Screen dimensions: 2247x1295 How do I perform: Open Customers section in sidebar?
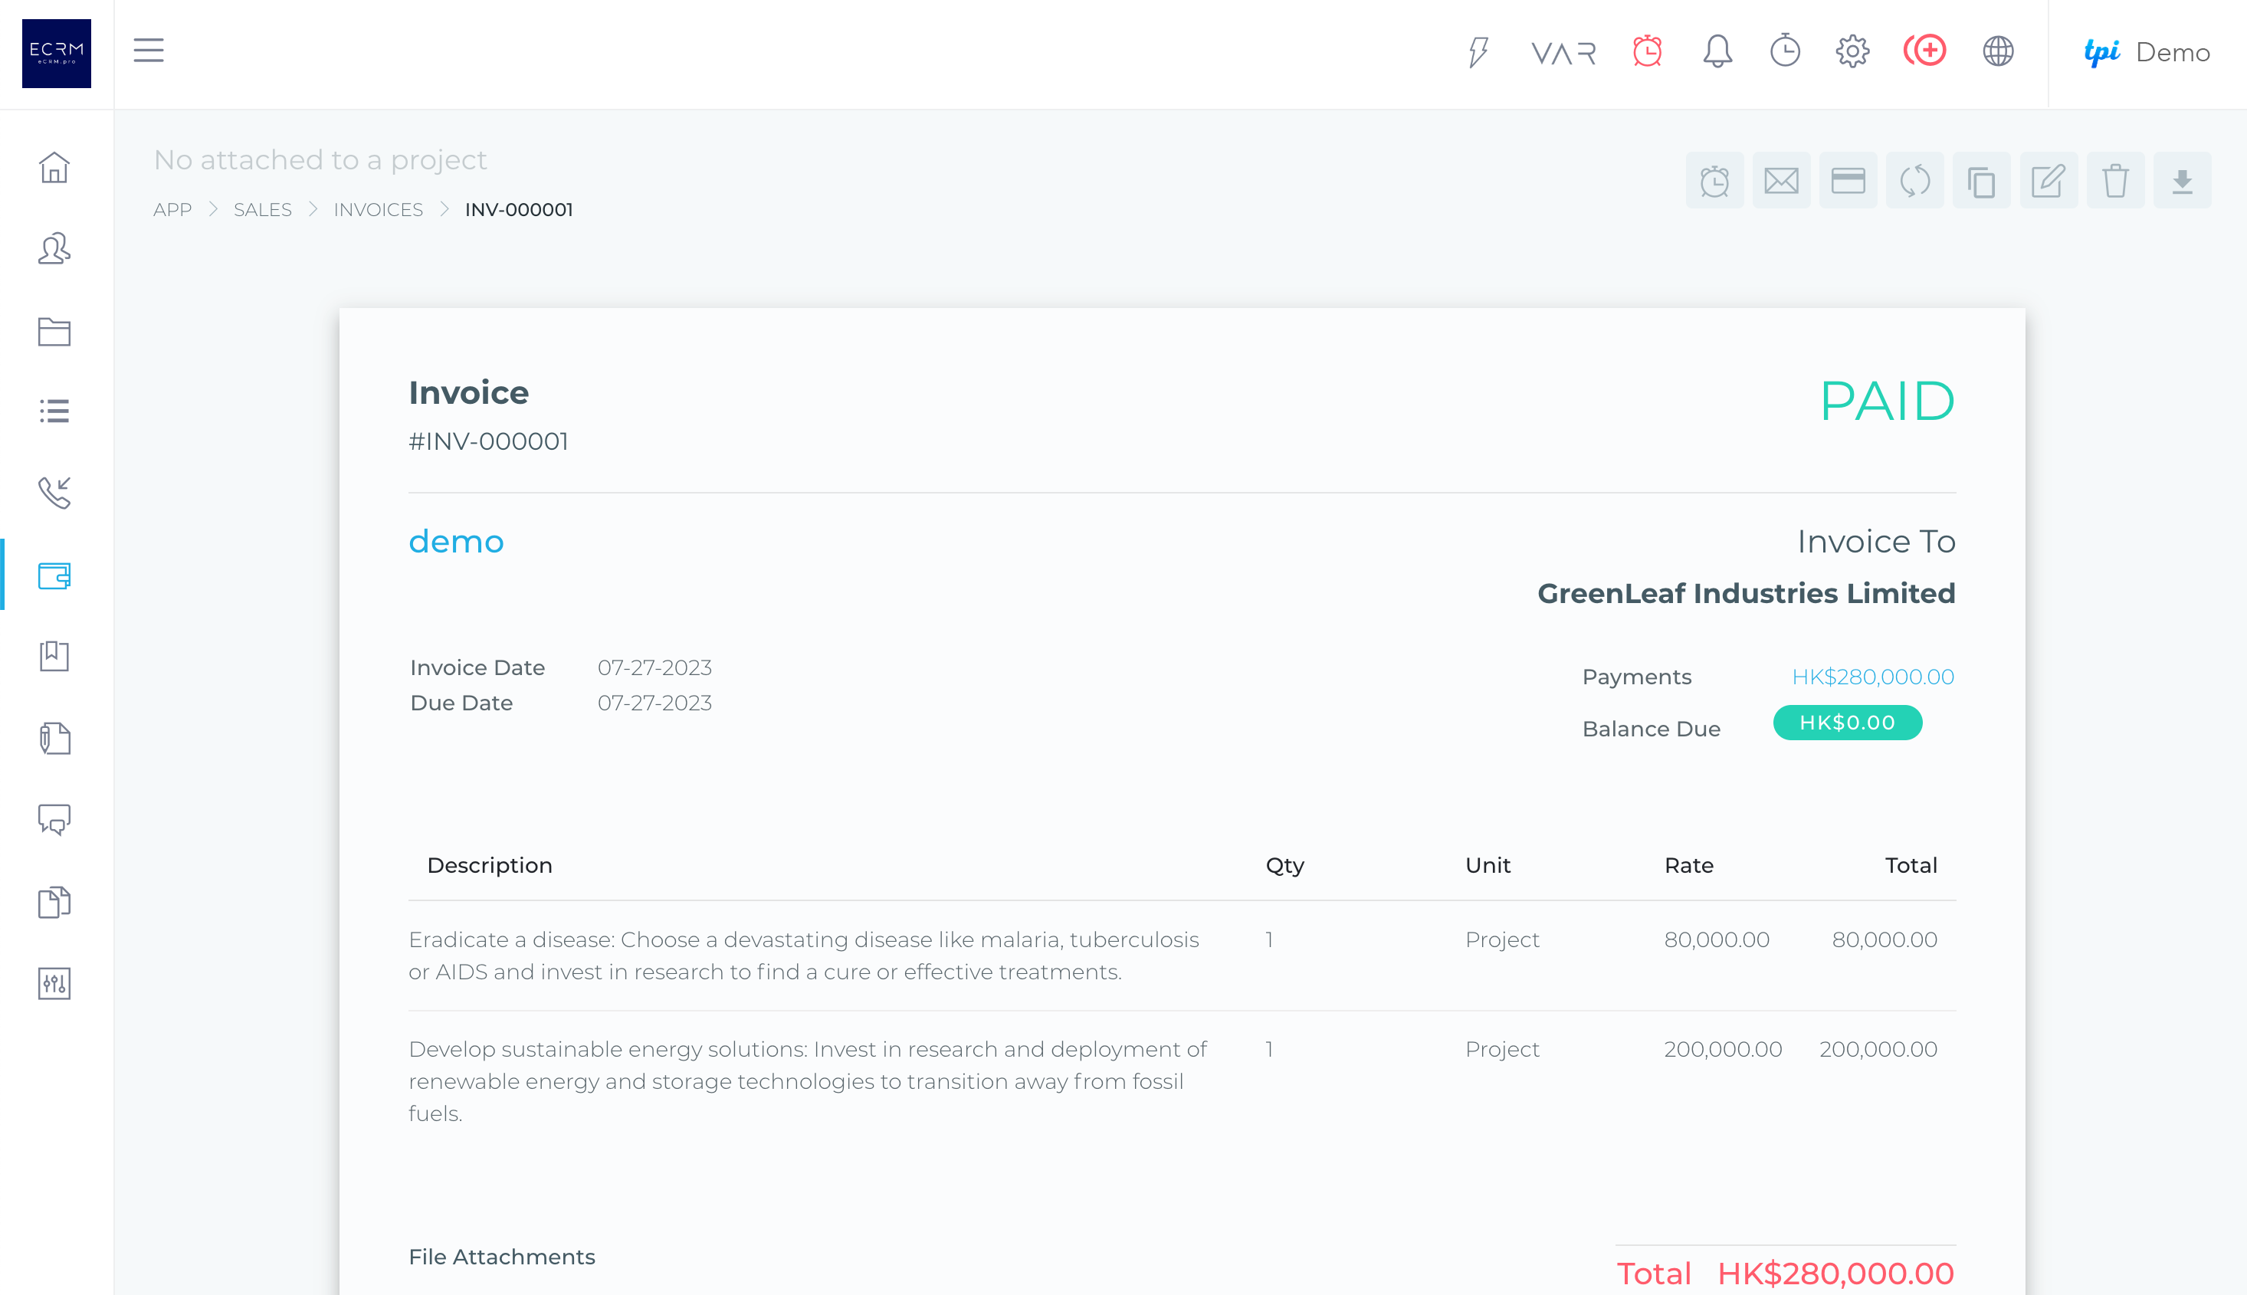click(54, 249)
